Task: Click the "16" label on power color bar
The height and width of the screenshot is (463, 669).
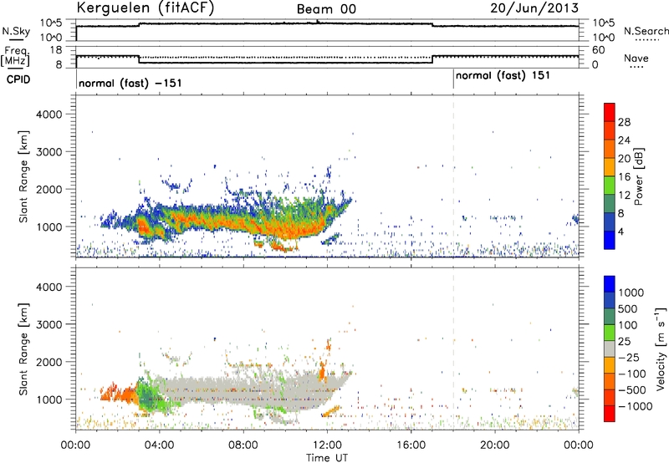Action: coord(624,177)
